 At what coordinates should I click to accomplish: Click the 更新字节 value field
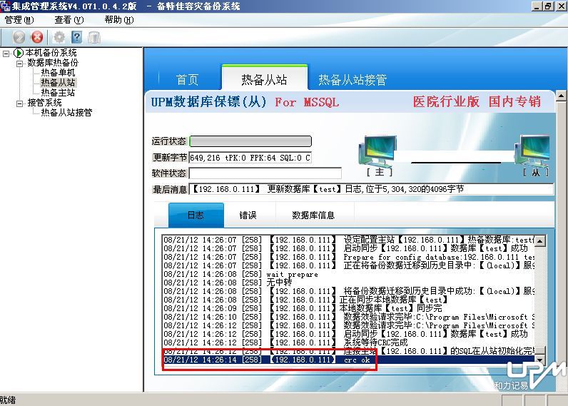pos(250,158)
